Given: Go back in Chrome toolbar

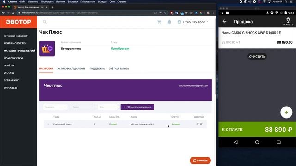Looking at the screenshot, I should [x=3, y=13].
